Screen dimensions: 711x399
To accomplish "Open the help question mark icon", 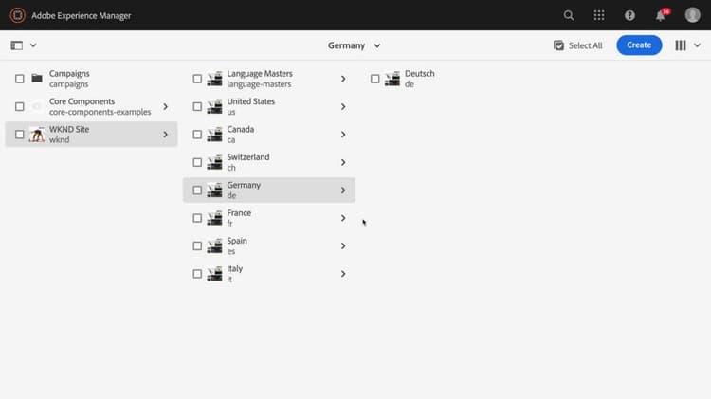I will point(629,15).
